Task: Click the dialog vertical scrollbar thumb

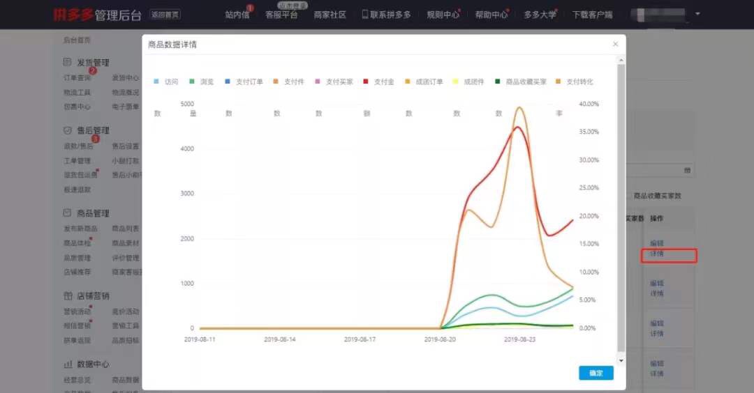Action: (621, 209)
